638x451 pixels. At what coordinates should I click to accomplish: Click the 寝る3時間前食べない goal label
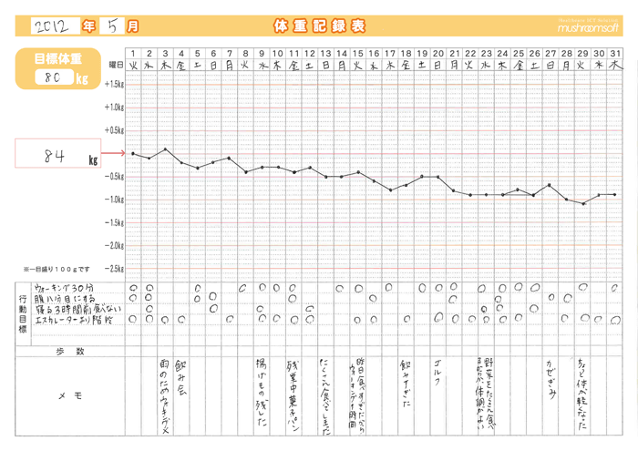77,309
